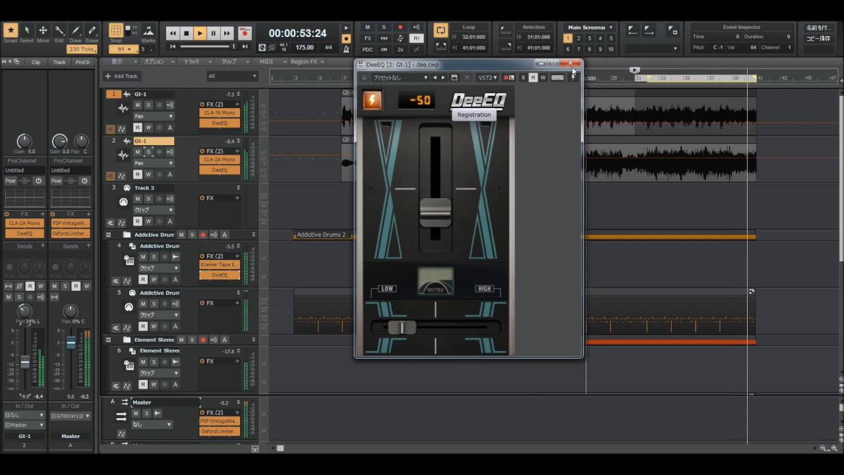Toggle FX bin power on track 1
The height and width of the screenshot is (475, 844).
click(x=202, y=104)
